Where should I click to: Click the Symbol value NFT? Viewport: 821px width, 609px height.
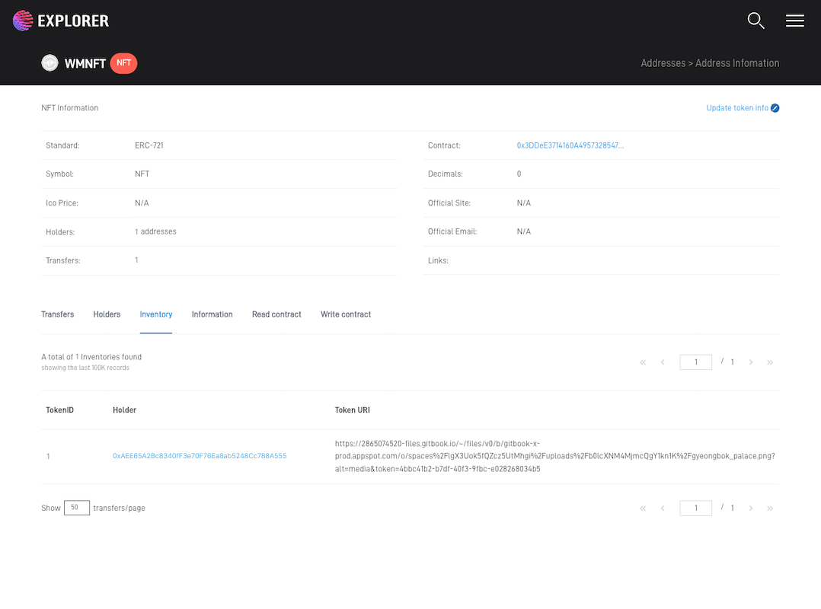[x=142, y=174]
